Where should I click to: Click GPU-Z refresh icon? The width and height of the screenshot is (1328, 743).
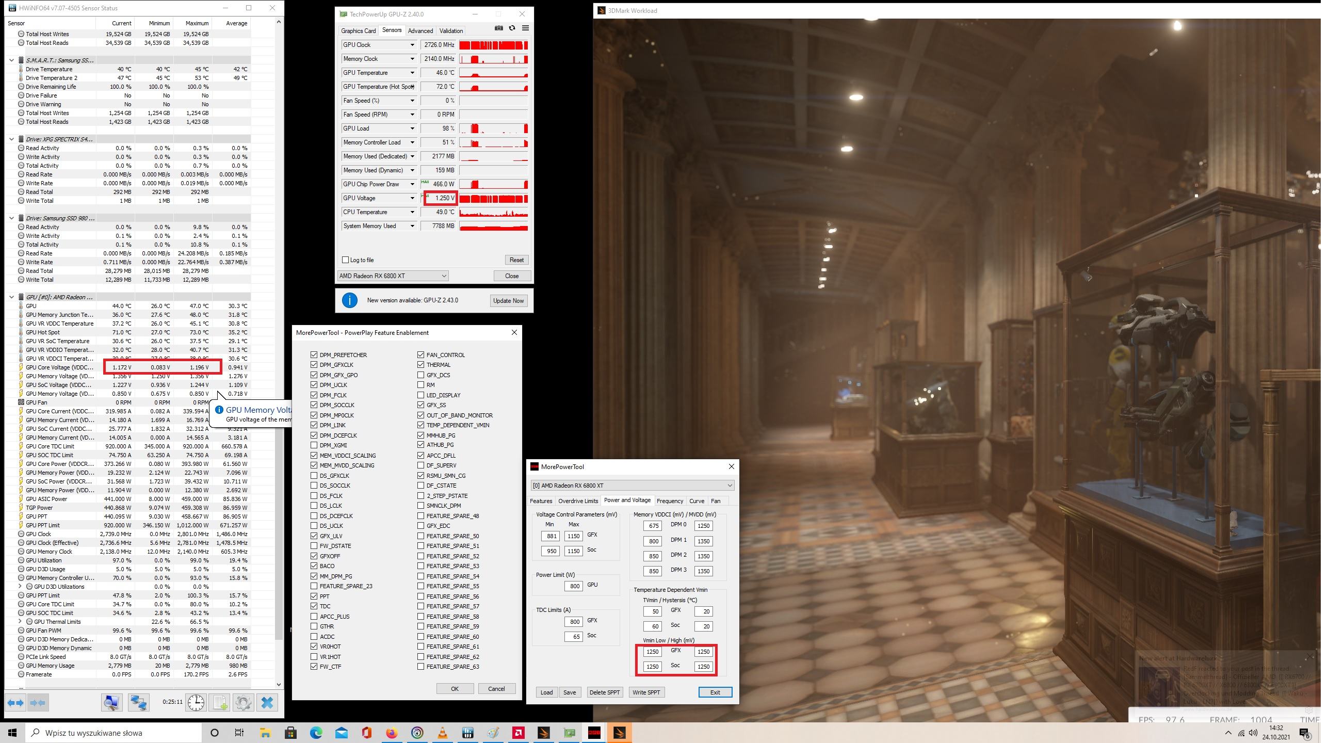512,28
